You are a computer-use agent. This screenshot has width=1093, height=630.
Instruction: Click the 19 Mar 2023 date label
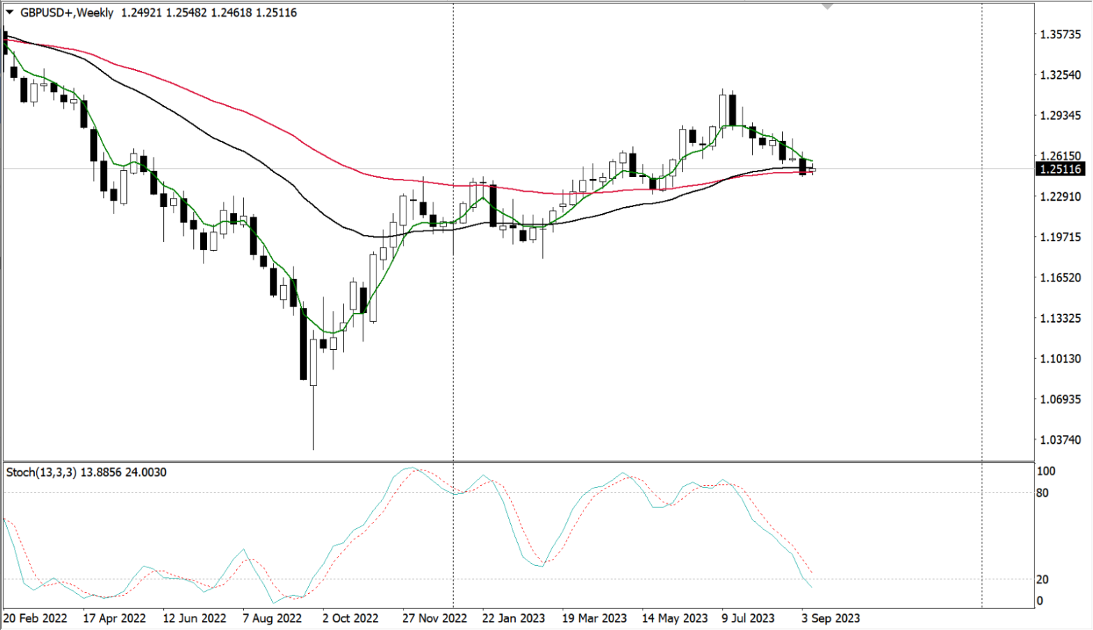pyautogui.click(x=594, y=618)
